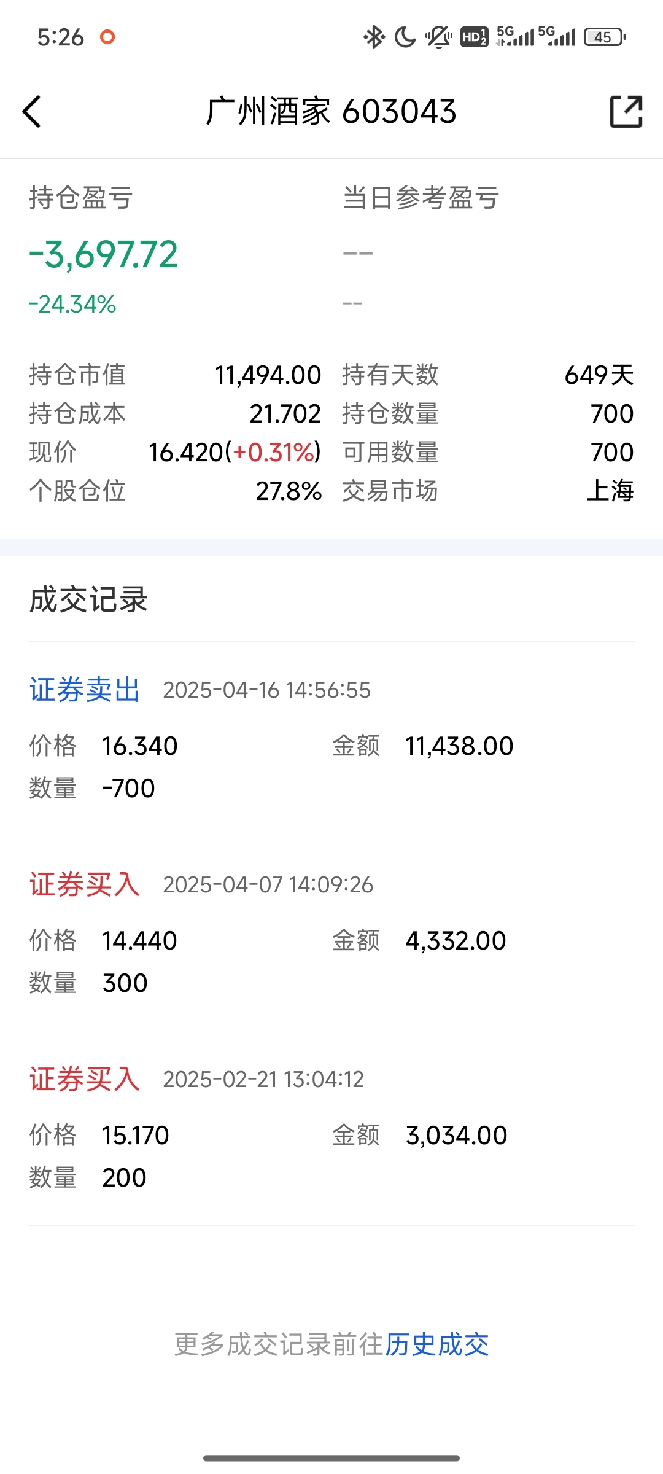Tap the orange recording dot indicator

107,37
